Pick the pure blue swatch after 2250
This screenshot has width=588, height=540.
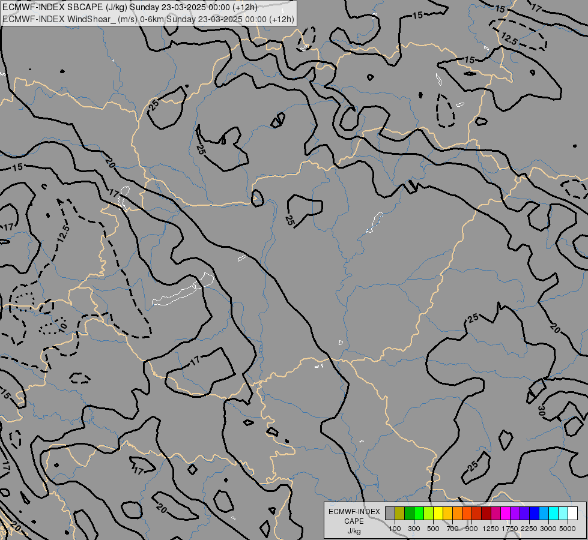pos(534,513)
